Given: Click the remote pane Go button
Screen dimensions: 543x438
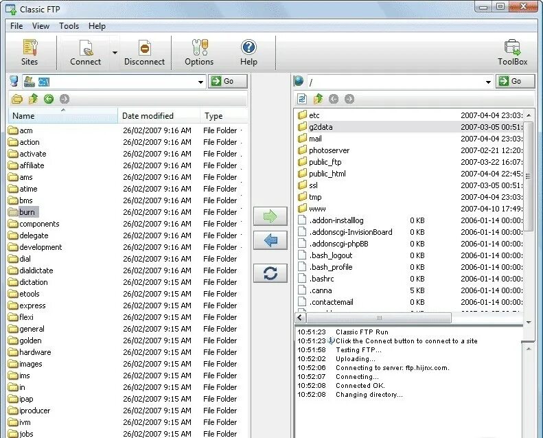Looking at the screenshot, I should [x=515, y=82].
